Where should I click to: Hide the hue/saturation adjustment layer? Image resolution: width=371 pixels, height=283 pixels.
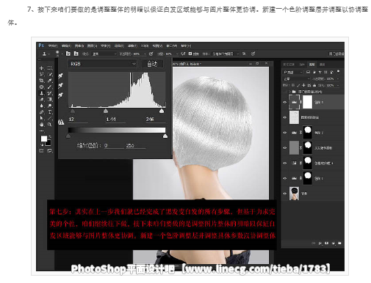pyautogui.click(x=285, y=163)
